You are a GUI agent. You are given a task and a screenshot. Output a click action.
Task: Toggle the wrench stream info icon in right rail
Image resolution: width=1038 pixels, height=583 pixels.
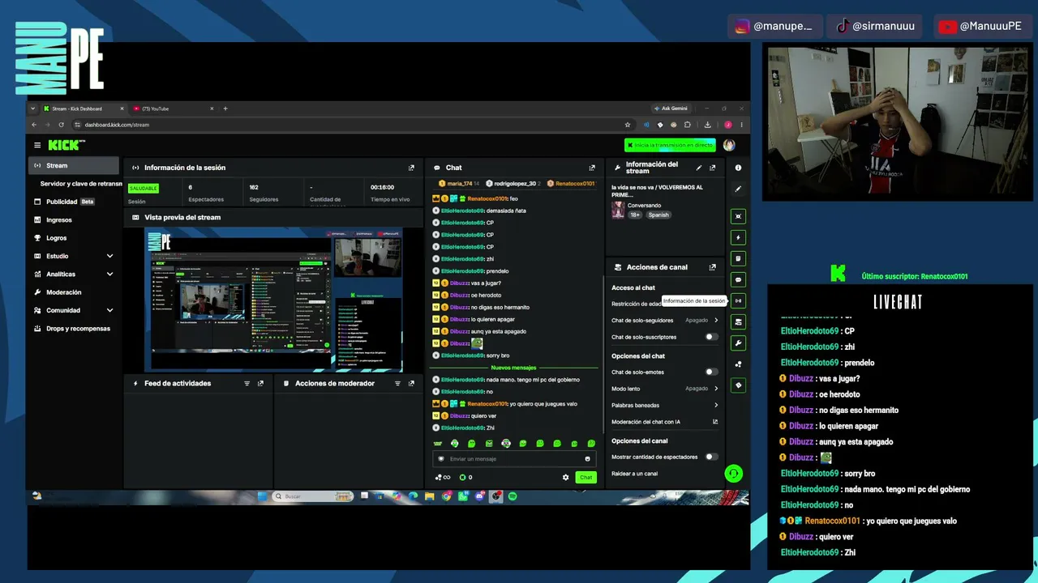[x=738, y=343]
